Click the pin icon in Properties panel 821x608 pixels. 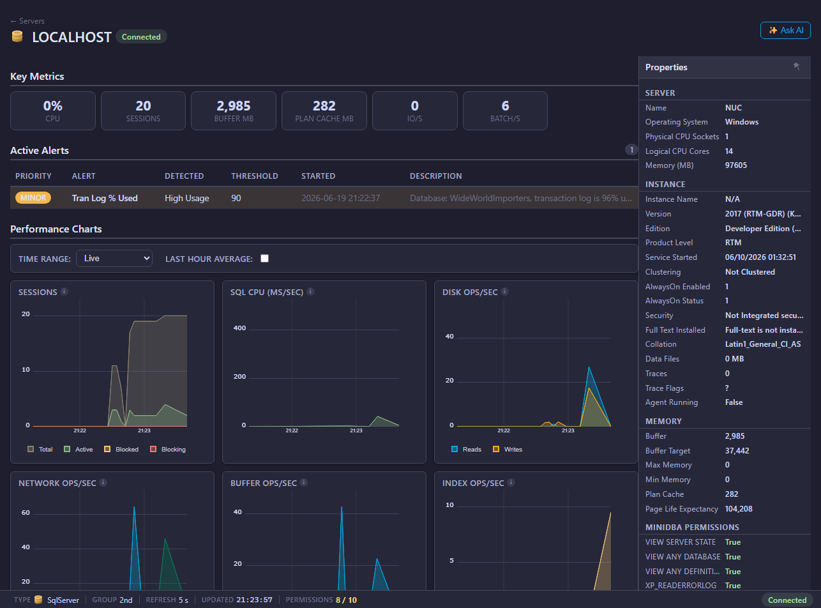pyautogui.click(x=796, y=66)
